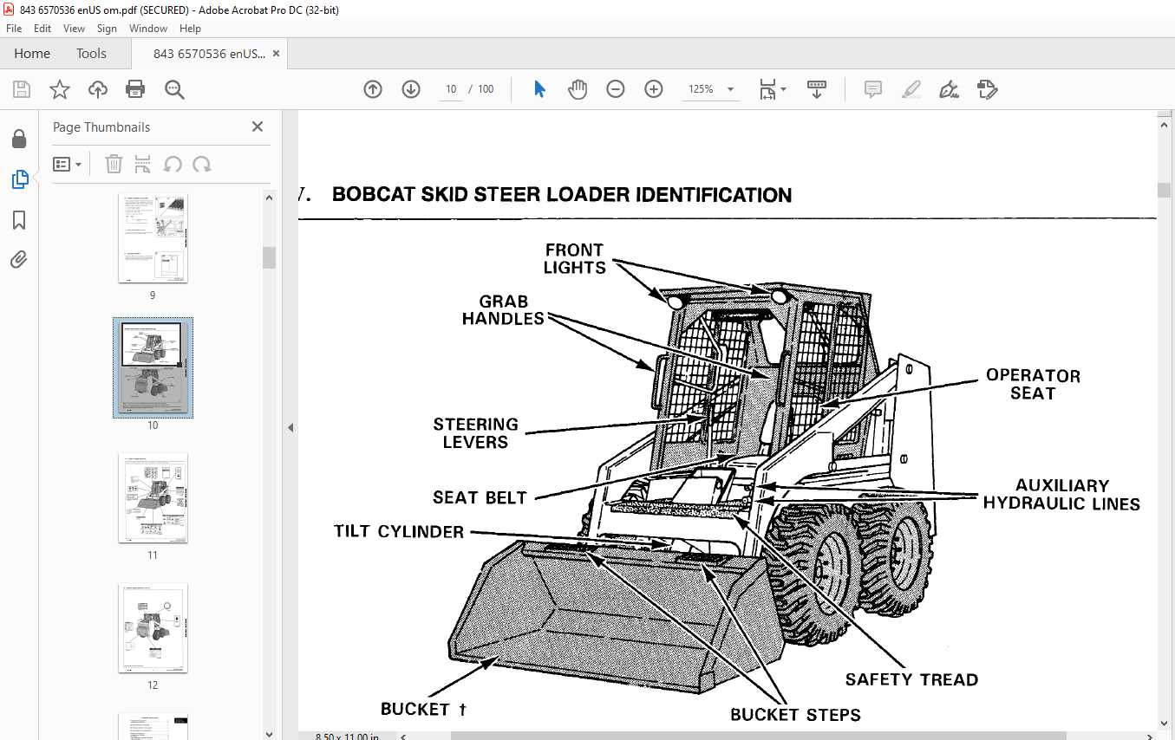This screenshot has width=1175, height=740.
Task: Click the Save file icon
Action: tap(22, 89)
